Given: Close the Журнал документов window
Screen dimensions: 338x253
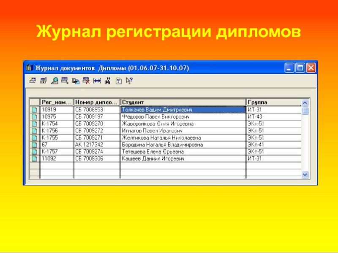Looking at the screenshot, I should [311, 68].
